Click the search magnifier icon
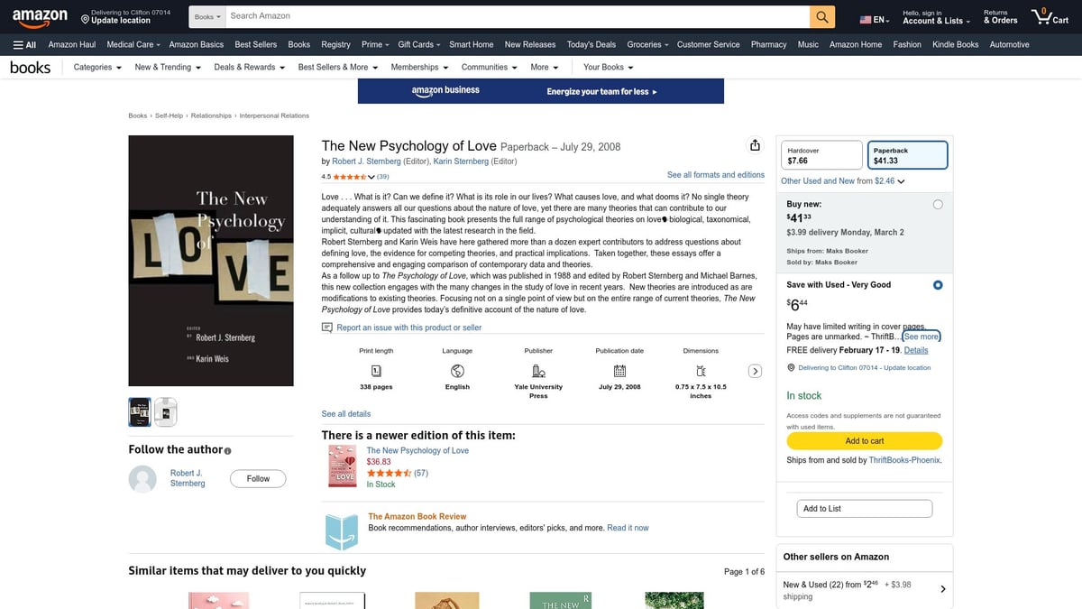The height and width of the screenshot is (609, 1082). pos(821,15)
